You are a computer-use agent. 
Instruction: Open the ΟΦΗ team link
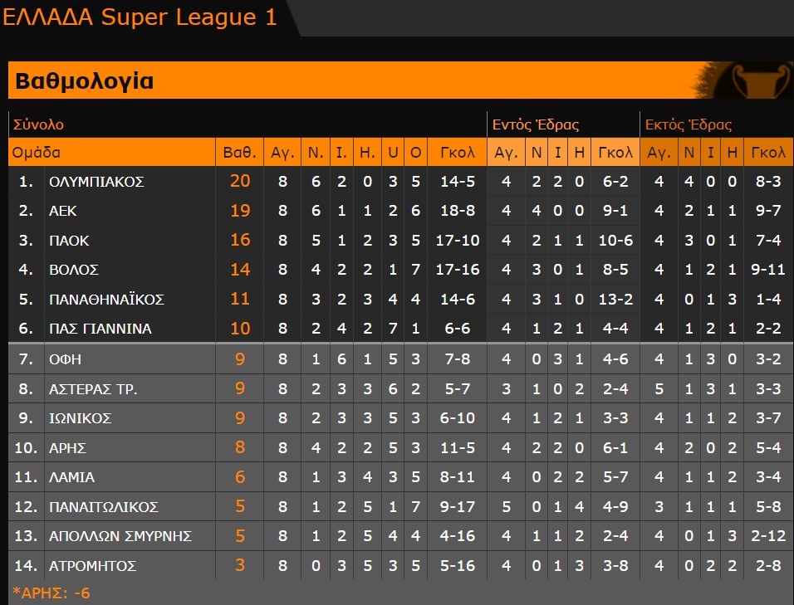tap(65, 359)
